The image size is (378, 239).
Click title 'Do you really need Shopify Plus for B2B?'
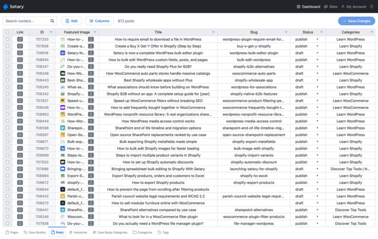click(x=158, y=66)
